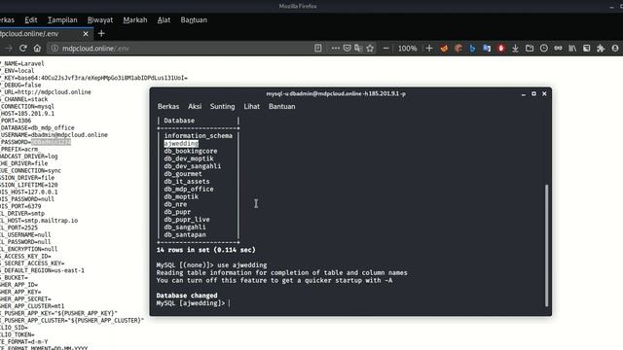Viewport: 623px width, 350px height.
Task: Open terminal Lihat menu
Action: 251,106
